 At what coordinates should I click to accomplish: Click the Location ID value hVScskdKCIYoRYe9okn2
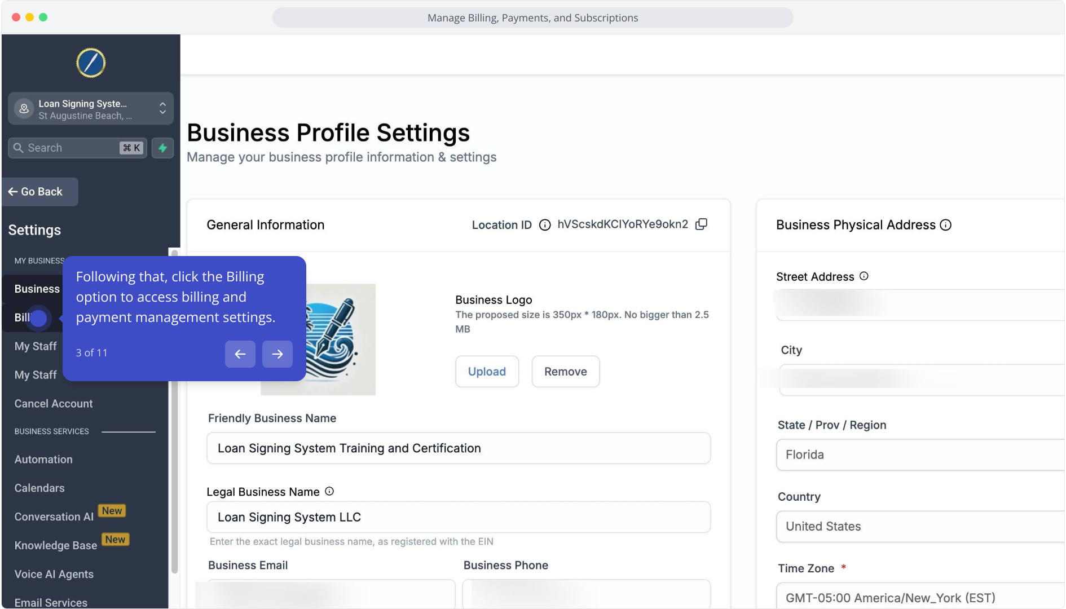tap(623, 224)
